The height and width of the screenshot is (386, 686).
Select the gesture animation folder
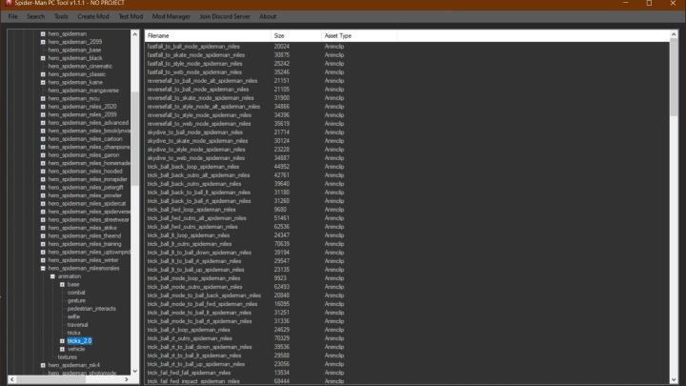pyautogui.click(x=76, y=300)
